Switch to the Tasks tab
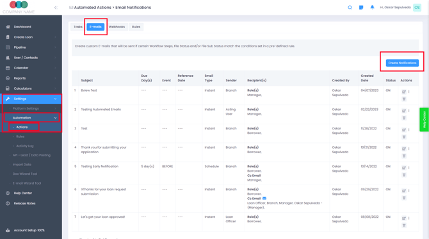The width and height of the screenshot is (429, 239). [x=77, y=27]
